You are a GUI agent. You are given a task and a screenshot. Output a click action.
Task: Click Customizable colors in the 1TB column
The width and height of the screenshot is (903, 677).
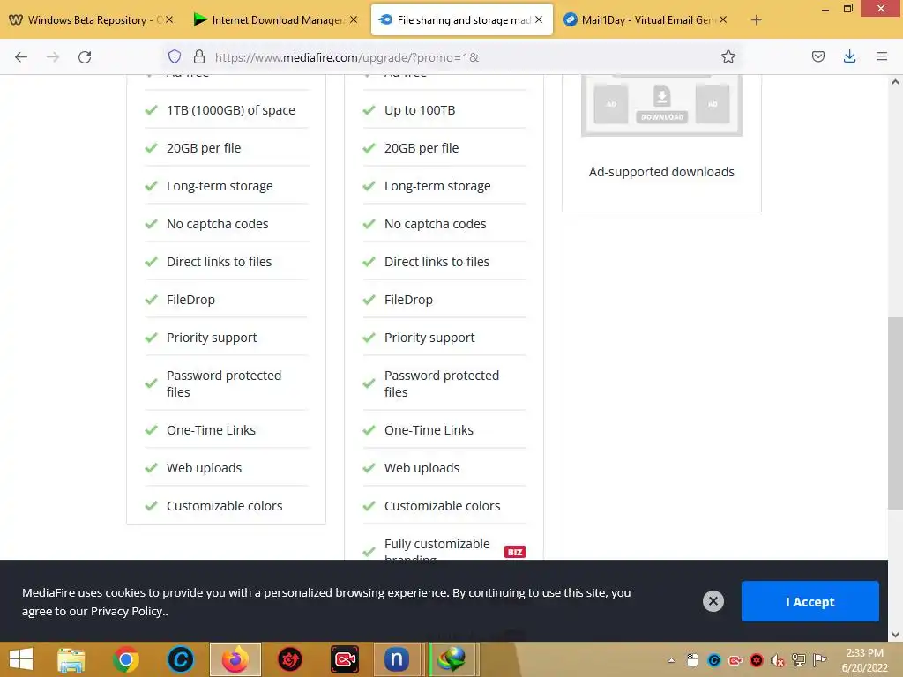(x=224, y=506)
